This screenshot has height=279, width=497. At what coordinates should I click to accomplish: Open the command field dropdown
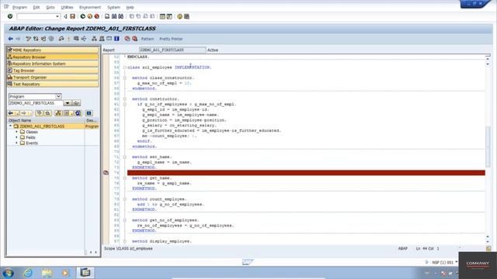(57, 16)
